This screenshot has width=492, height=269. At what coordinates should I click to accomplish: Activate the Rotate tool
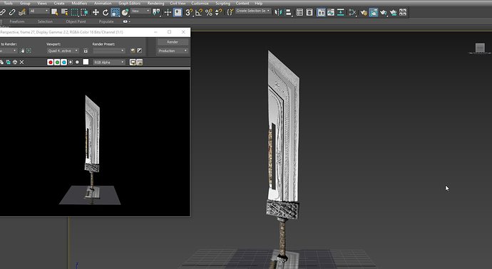tap(106, 12)
